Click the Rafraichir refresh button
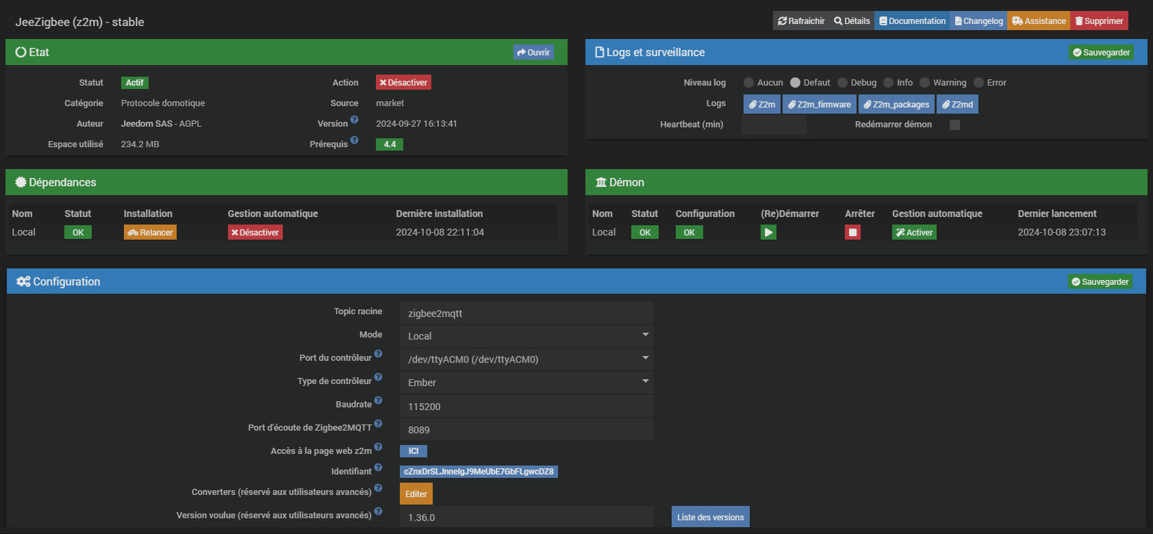This screenshot has width=1153, height=534. tap(801, 21)
